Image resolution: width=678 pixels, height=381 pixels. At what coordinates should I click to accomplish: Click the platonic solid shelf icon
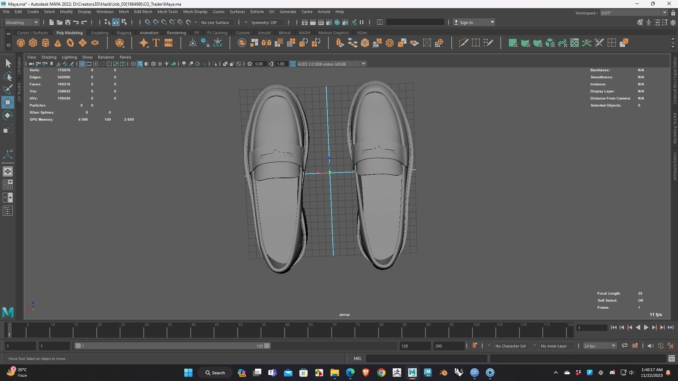120,43
